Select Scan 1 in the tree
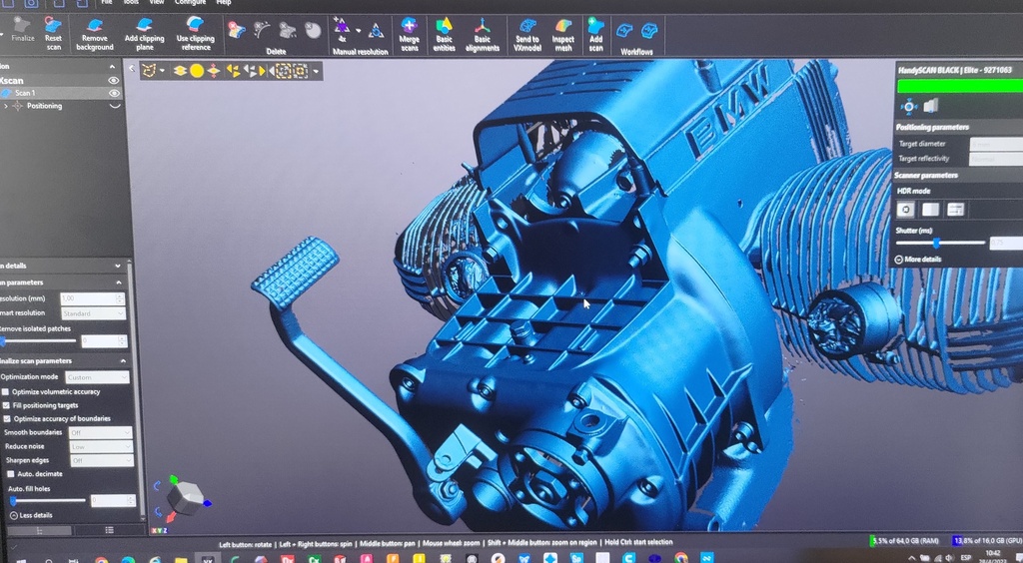The width and height of the screenshot is (1023, 563). pyautogui.click(x=60, y=93)
